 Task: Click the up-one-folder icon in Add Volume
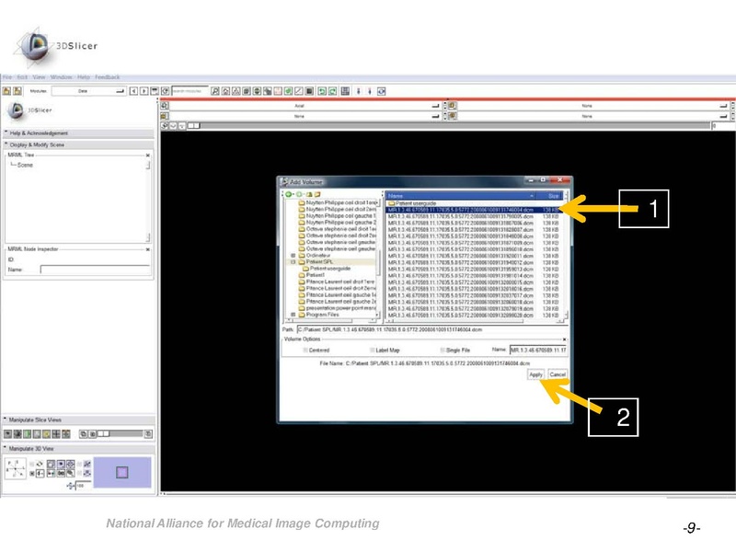click(309, 194)
